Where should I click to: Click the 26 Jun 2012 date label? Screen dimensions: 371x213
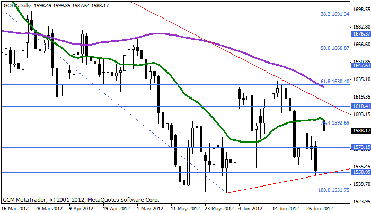(x=317, y=209)
